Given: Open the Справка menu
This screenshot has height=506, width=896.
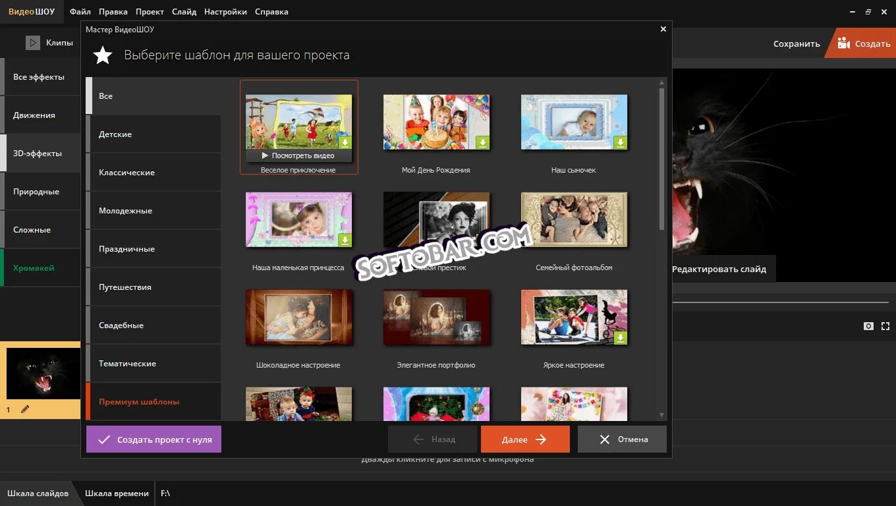Looking at the screenshot, I should 271,12.
